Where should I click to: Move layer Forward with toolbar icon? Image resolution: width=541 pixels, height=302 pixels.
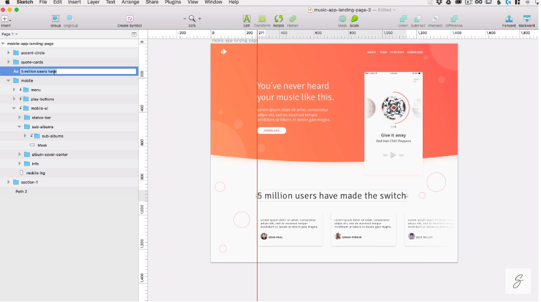coord(509,18)
